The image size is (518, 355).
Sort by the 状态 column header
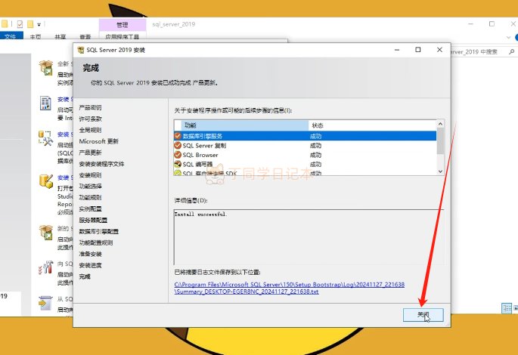pos(372,125)
